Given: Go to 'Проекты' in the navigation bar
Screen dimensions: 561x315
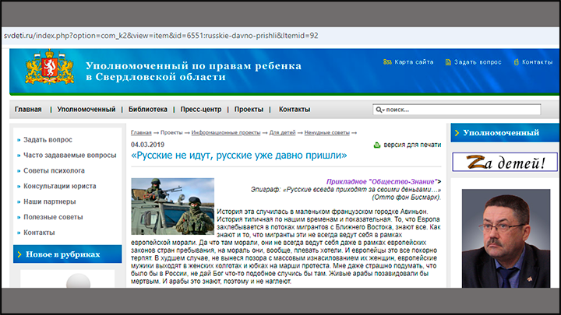Looking at the screenshot, I should 249,110.
